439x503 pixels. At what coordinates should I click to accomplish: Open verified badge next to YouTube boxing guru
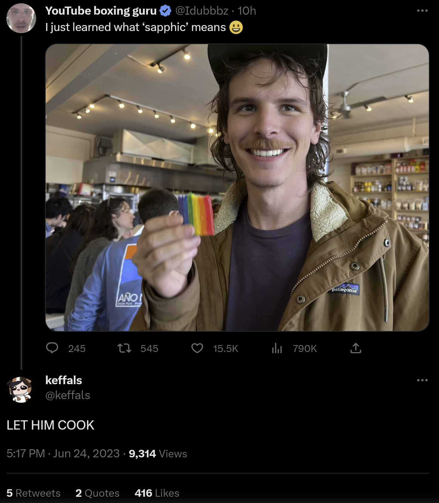165,11
